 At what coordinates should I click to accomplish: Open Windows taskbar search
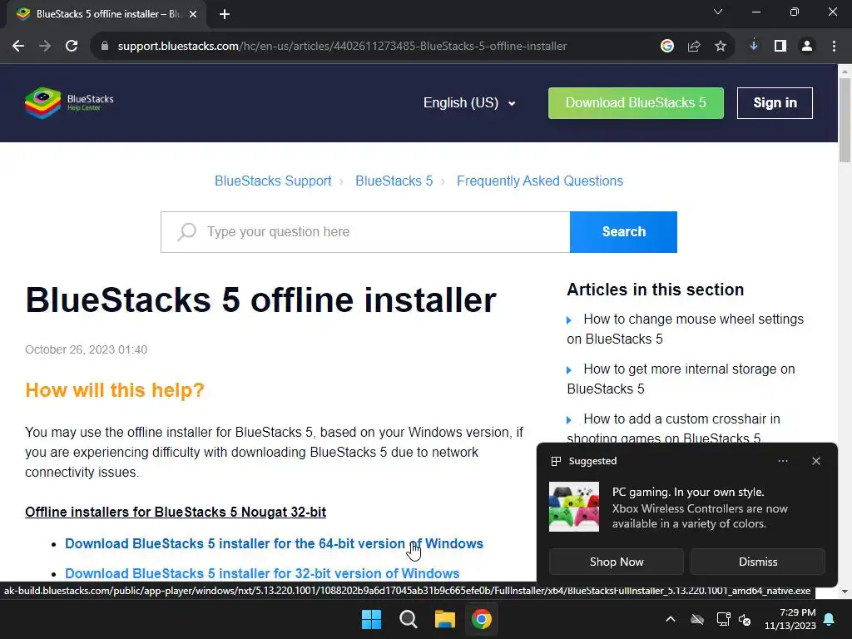coord(408,619)
